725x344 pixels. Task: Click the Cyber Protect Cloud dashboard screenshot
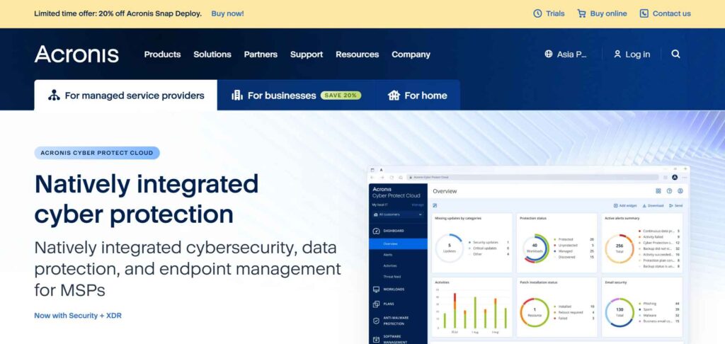(528, 255)
